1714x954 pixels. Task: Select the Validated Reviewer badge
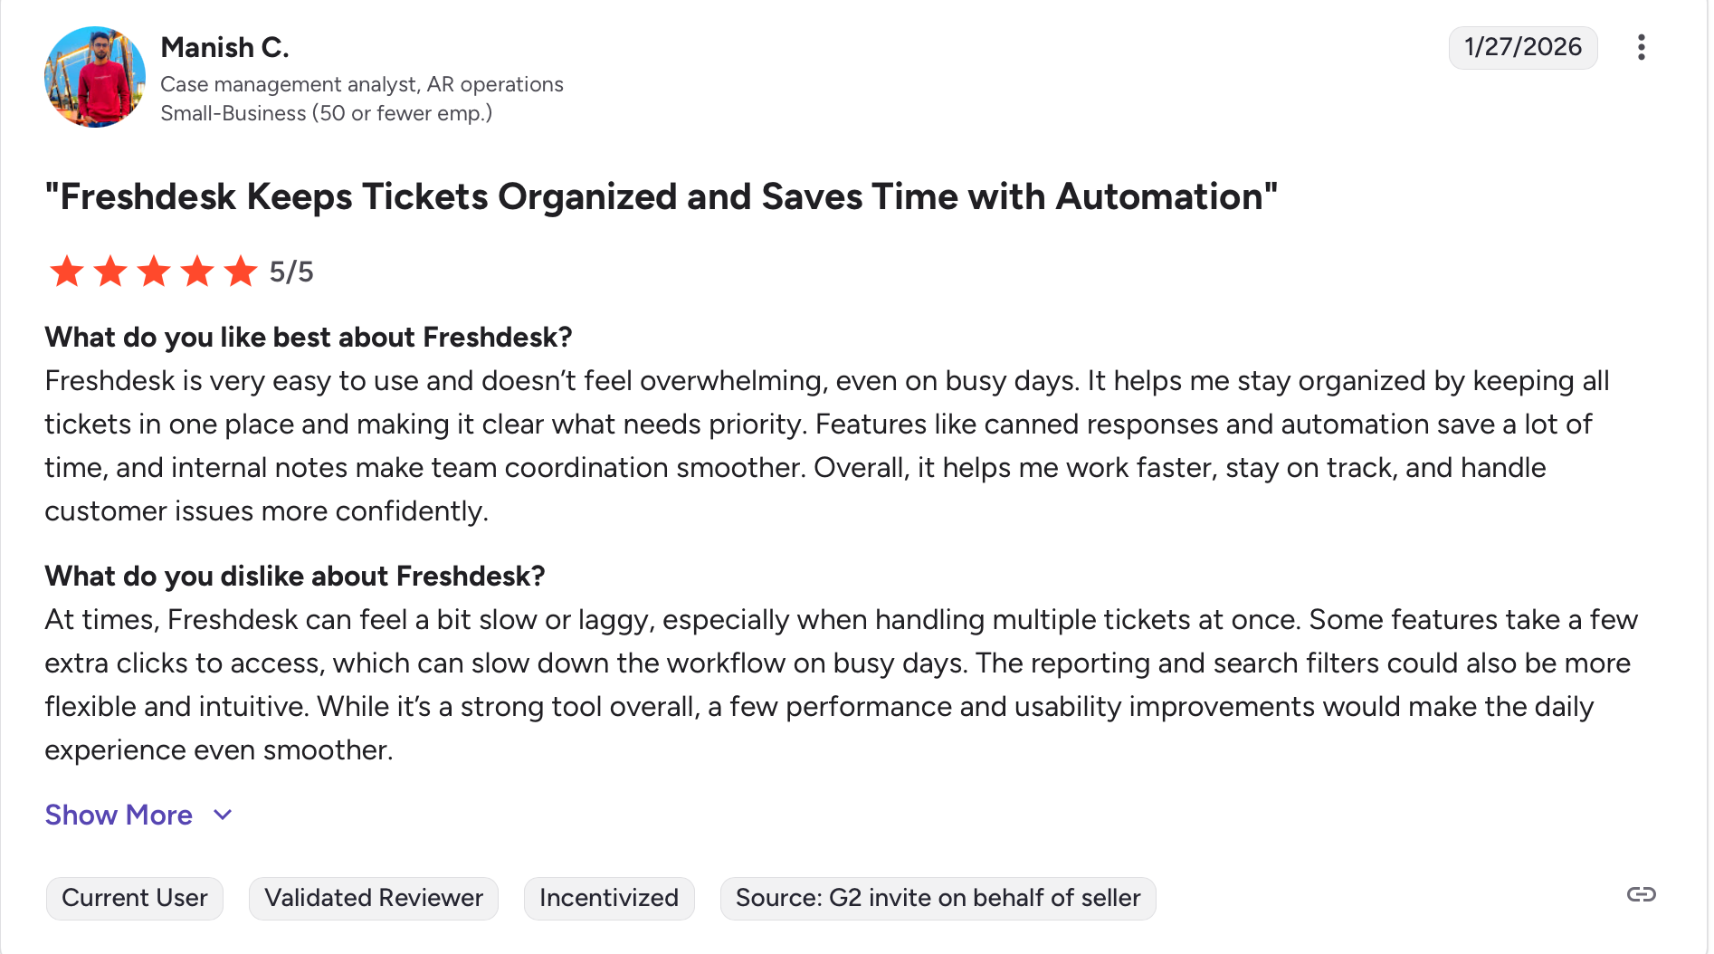(x=374, y=898)
